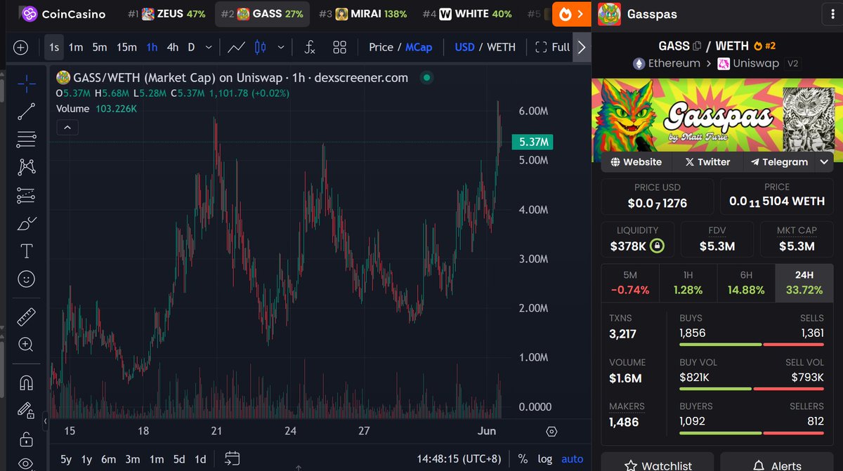Open the #1 ZEUS trending token
This screenshot has height=471, width=843.
[166, 13]
